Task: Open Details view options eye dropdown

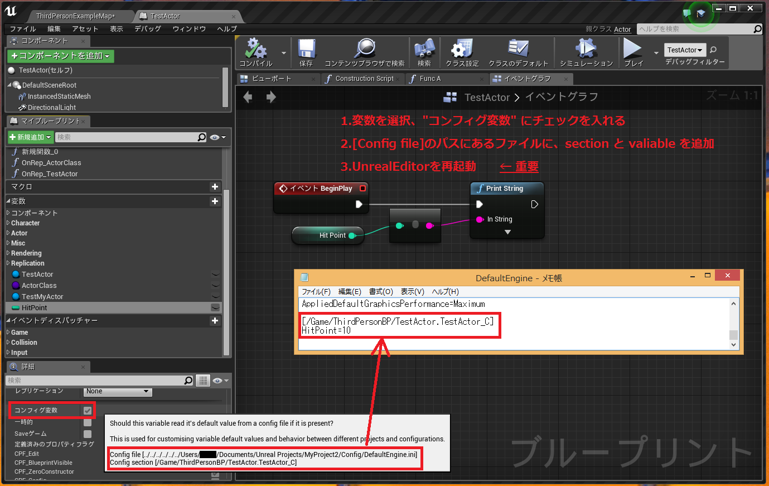Action: coord(220,381)
